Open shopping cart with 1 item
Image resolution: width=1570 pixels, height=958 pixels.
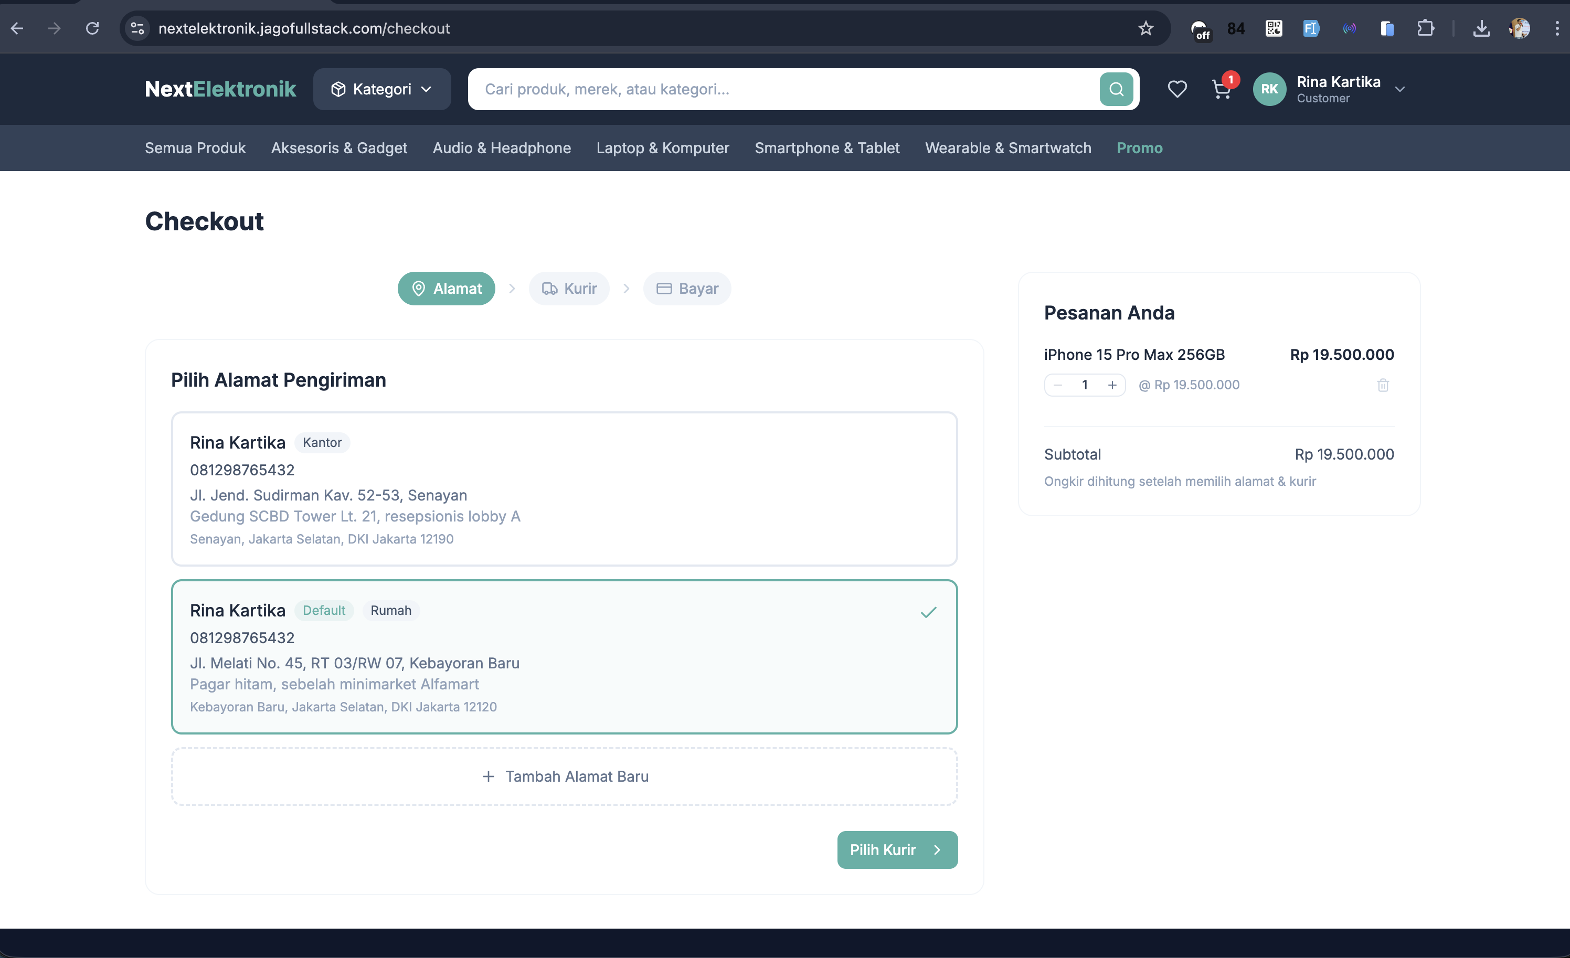pyautogui.click(x=1222, y=89)
